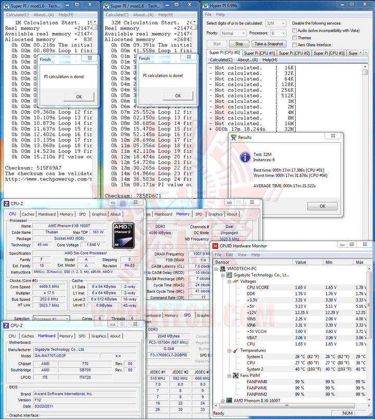The height and width of the screenshot is (419, 375).
Task: Toggle the Themes checkbox
Action: click(x=294, y=38)
